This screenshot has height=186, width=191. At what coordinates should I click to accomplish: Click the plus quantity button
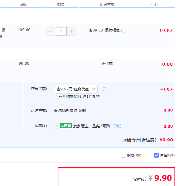pyautogui.click(x=71, y=31)
